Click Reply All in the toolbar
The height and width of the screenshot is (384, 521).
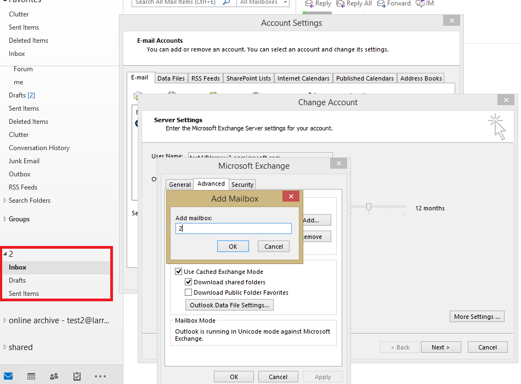point(354,3)
